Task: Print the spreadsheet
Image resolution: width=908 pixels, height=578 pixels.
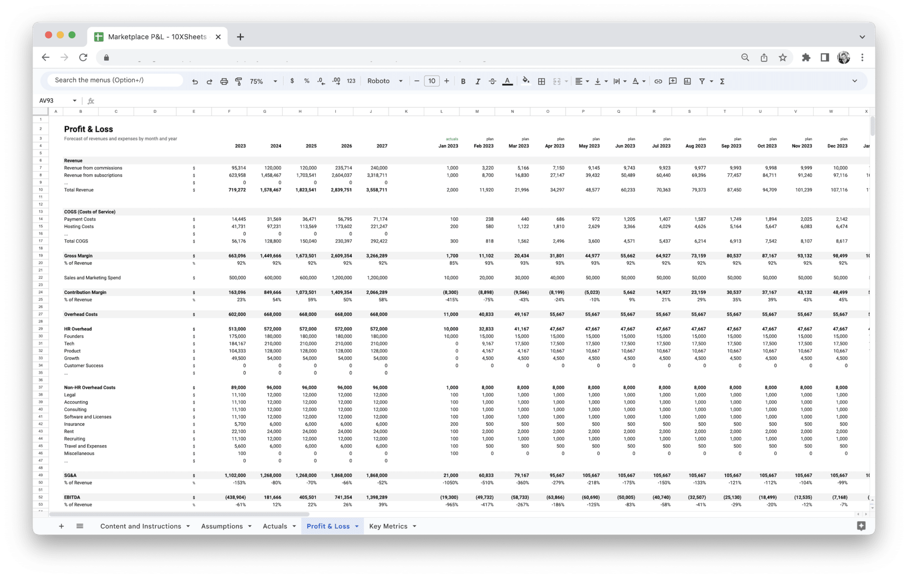Action: pos(223,81)
